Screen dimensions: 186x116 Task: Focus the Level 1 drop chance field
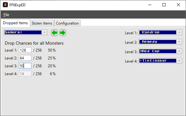pyautogui.click(x=25, y=50)
